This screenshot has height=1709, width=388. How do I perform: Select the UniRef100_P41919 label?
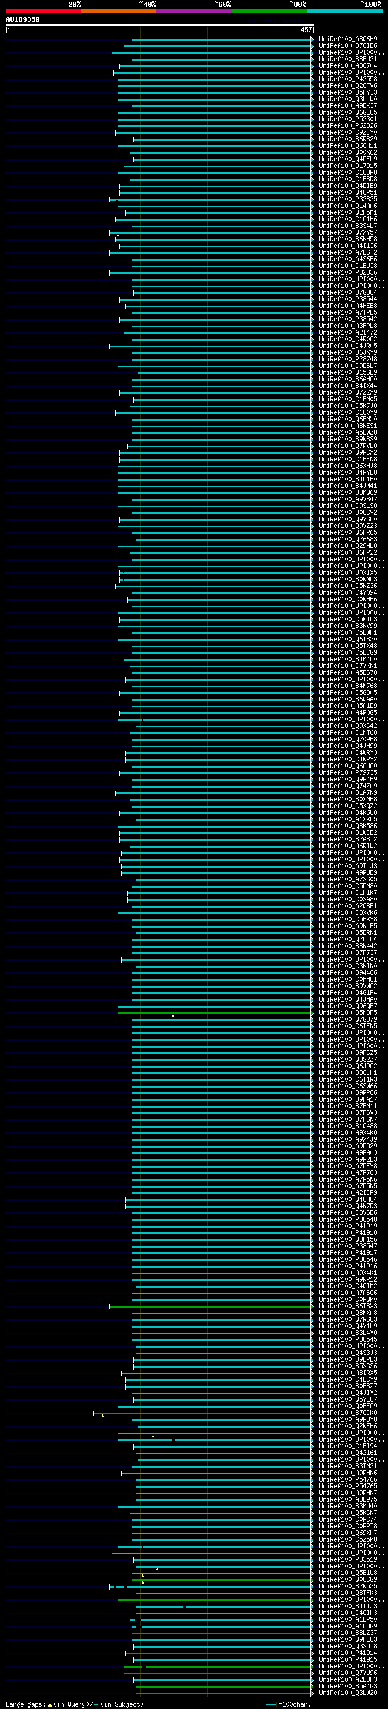347,1226
